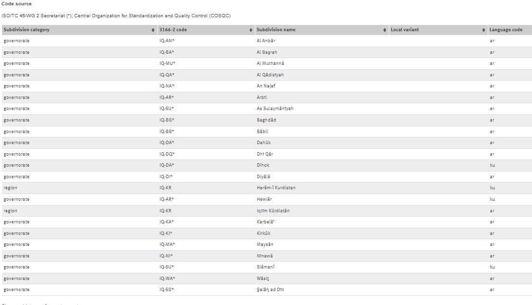Click the Al Başrah subdivision name
Screen dimensions: 532x305
click(267, 52)
